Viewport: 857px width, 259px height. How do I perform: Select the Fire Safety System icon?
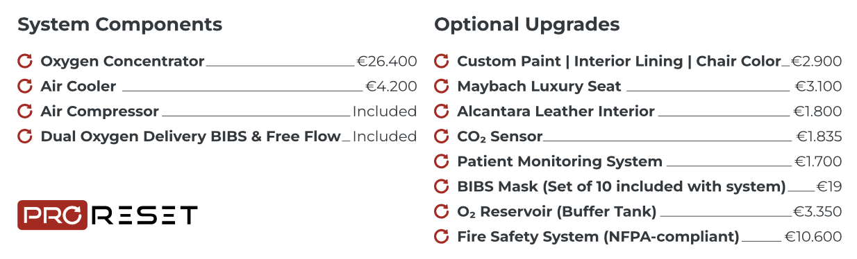click(x=441, y=236)
